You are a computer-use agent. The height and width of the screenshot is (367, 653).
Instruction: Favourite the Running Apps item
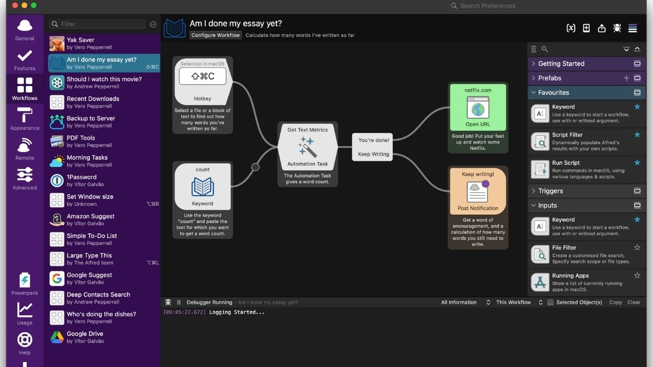tap(637, 276)
